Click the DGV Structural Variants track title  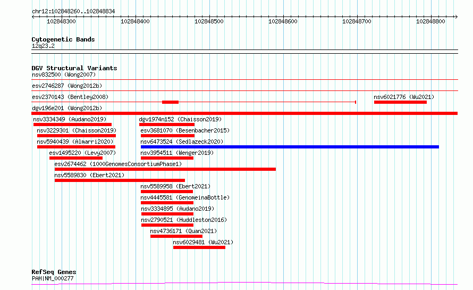(74, 68)
